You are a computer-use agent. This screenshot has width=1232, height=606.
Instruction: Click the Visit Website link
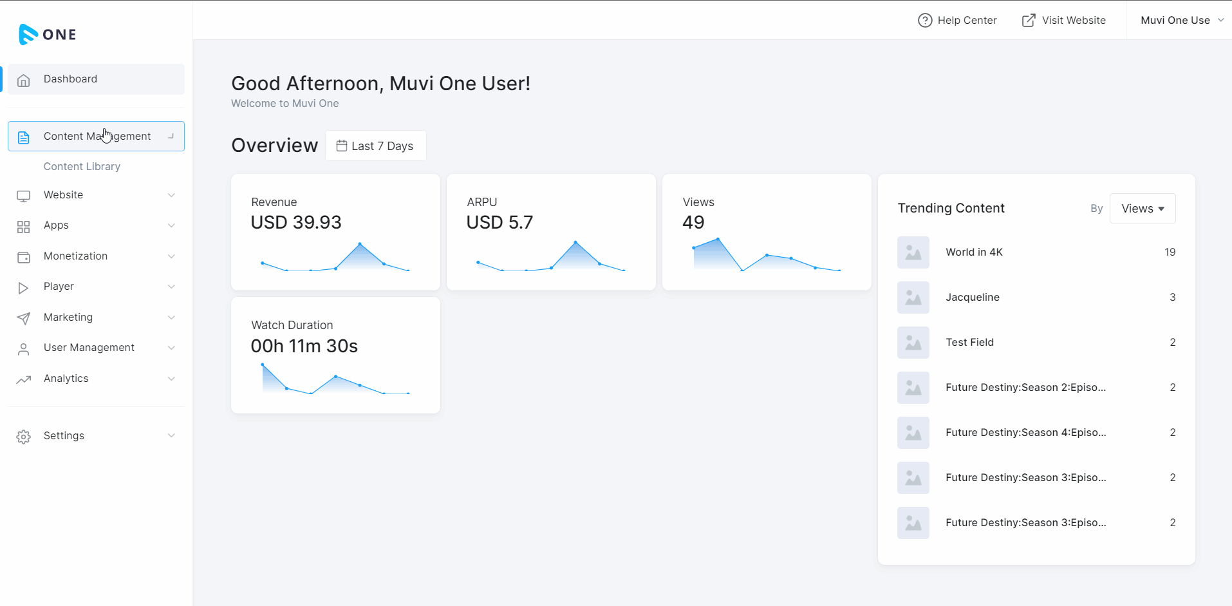[x=1064, y=21]
